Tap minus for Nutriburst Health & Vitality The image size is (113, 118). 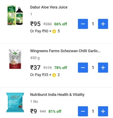point(83,111)
